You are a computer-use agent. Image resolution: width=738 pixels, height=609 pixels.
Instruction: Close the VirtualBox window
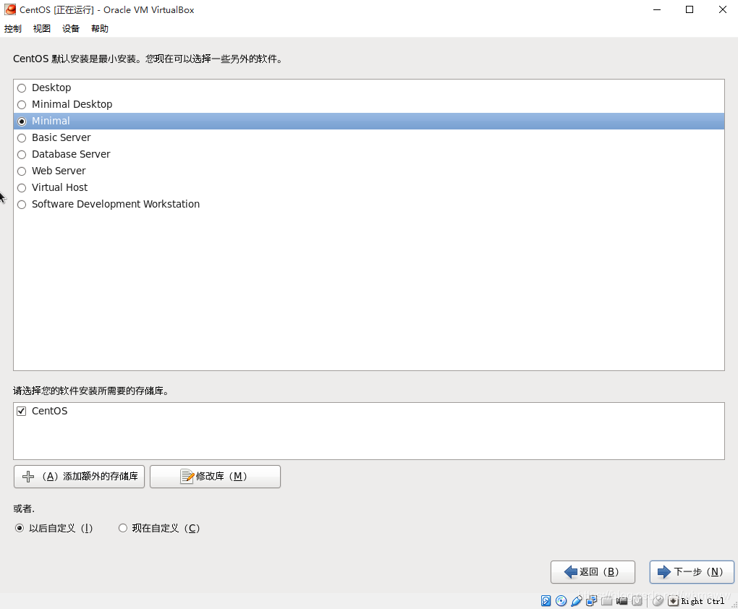tap(723, 9)
